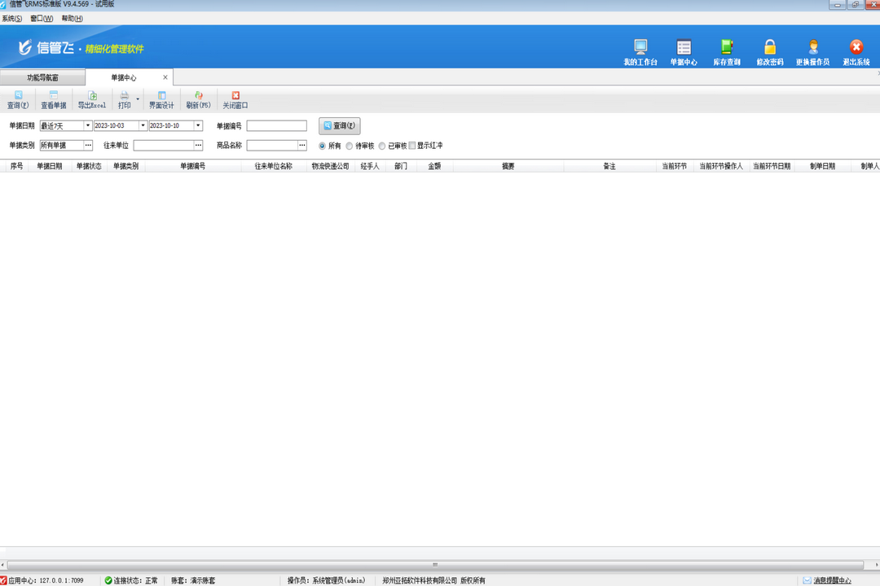Screen dimensions: 880x586
Task: Open the 打印 dropdown arrow
Action: (138, 100)
